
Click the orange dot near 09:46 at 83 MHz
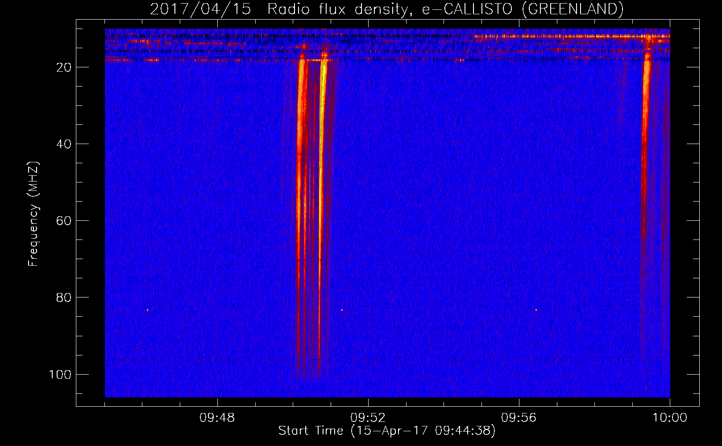[x=147, y=310]
